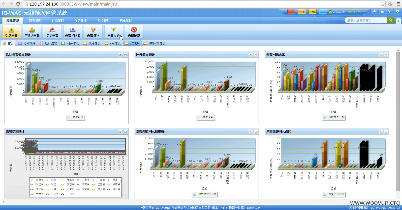Focus the keyword search input field
Image resolution: width=402 pixels, height=210 pixels.
366,20
